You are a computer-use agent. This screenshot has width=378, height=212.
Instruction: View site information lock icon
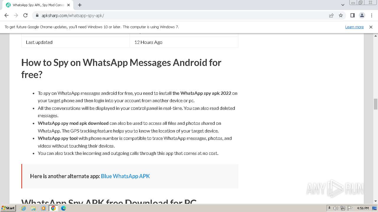(x=37, y=15)
